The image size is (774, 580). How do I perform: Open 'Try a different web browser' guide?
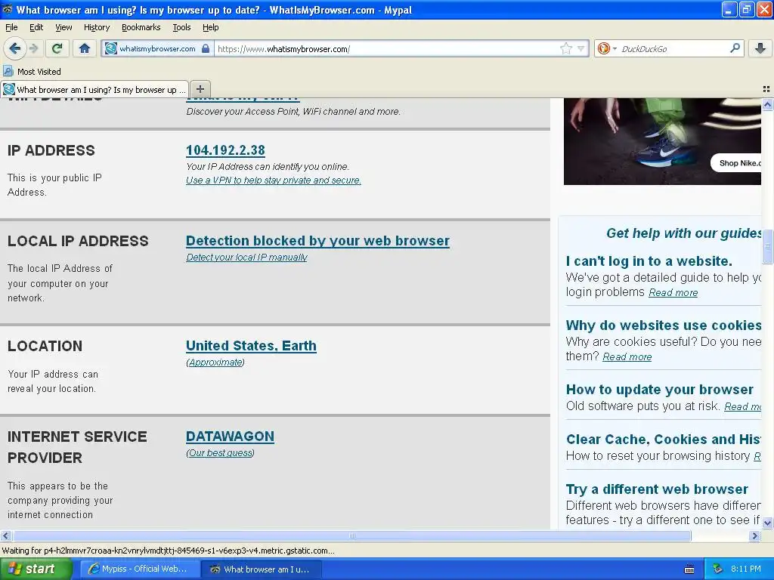(x=657, y=489)
